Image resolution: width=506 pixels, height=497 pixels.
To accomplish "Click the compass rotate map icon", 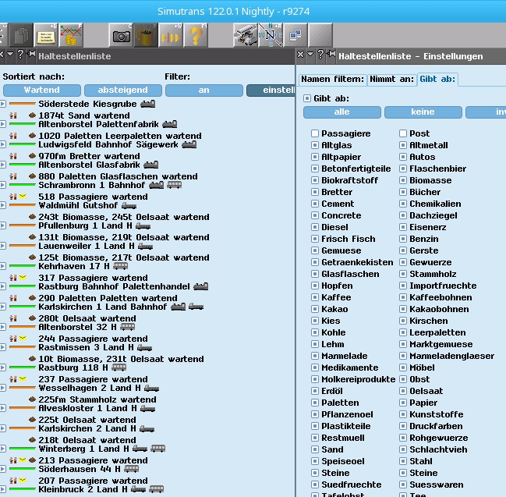I will [x=271, y=36].
